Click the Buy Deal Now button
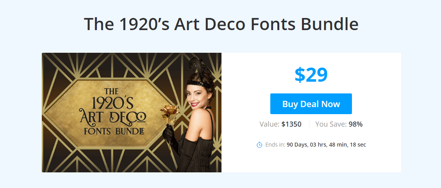 [x=311, y=104]
